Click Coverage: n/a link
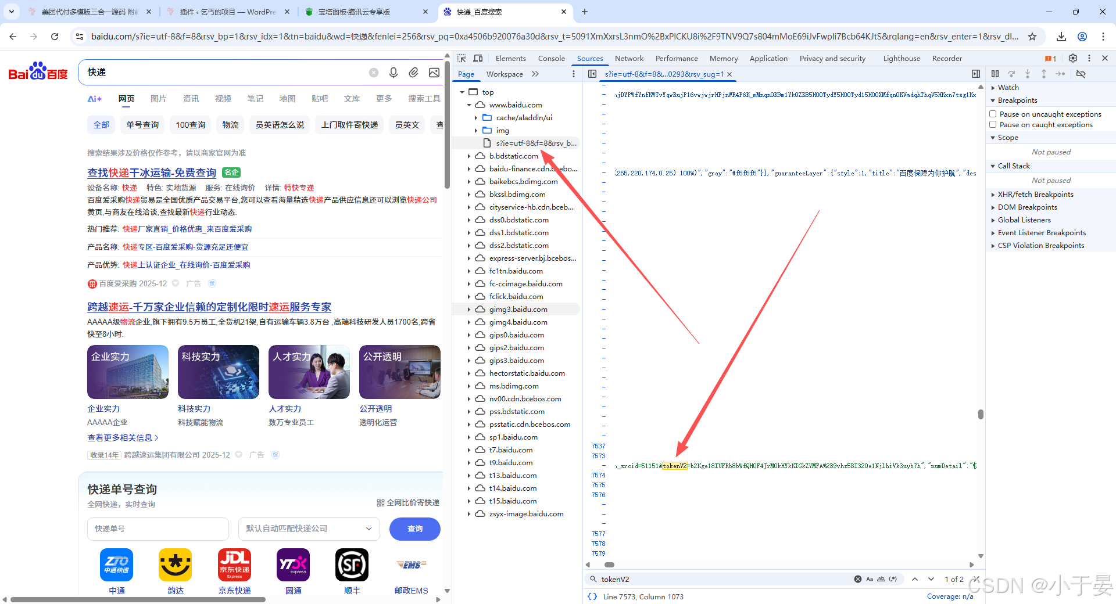Viewport: 1116px width, 604px height. [950, 596]
